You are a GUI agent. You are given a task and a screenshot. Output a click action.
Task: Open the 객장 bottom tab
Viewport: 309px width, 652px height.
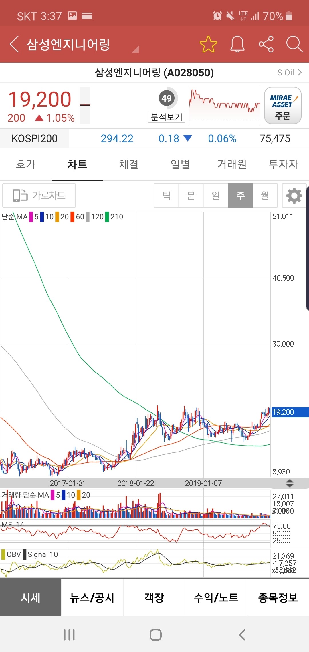[x=154, y=598]
